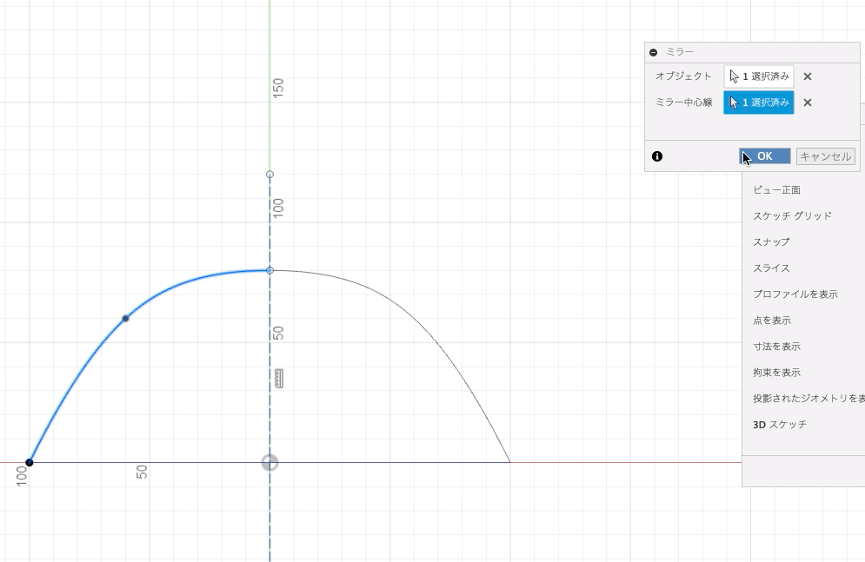
Task: Click the オブジェクト label
Action: [x=683, y=76]
